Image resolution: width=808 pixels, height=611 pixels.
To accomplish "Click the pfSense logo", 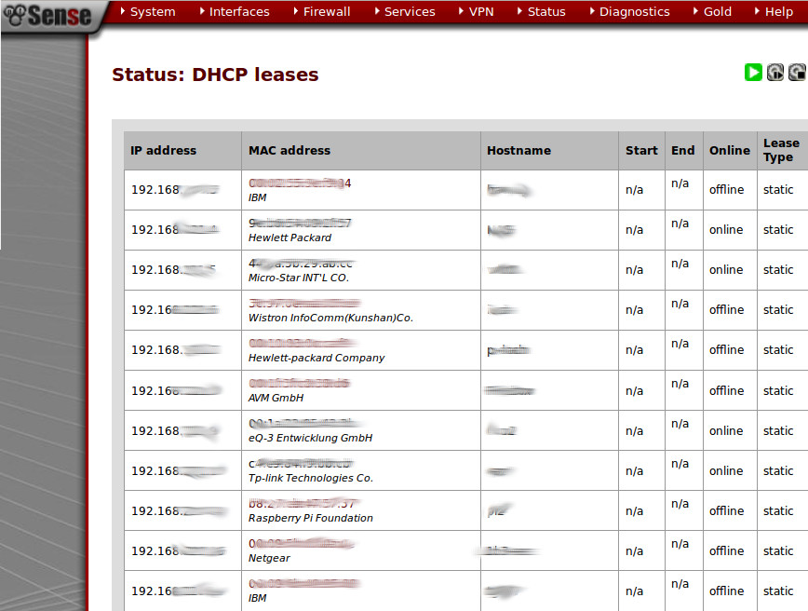I will tap(48, 15).
